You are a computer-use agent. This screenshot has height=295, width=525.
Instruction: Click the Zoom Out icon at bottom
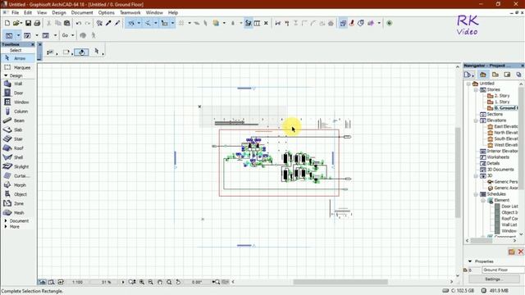[151, 282]
